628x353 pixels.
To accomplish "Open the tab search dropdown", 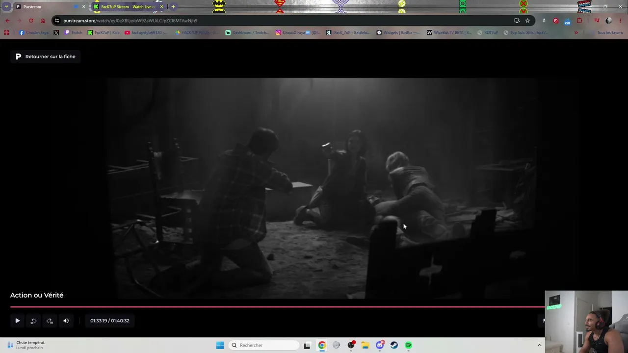I will point(6,7).
